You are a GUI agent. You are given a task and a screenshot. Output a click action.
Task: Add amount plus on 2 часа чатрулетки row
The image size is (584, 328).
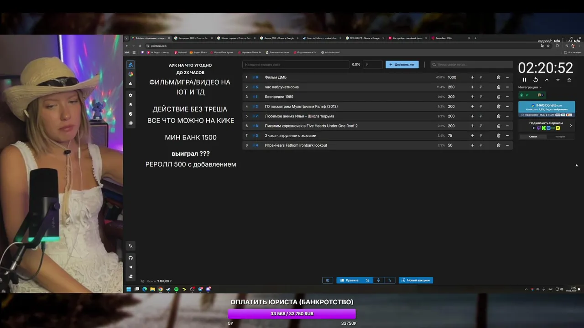point(472,136)
